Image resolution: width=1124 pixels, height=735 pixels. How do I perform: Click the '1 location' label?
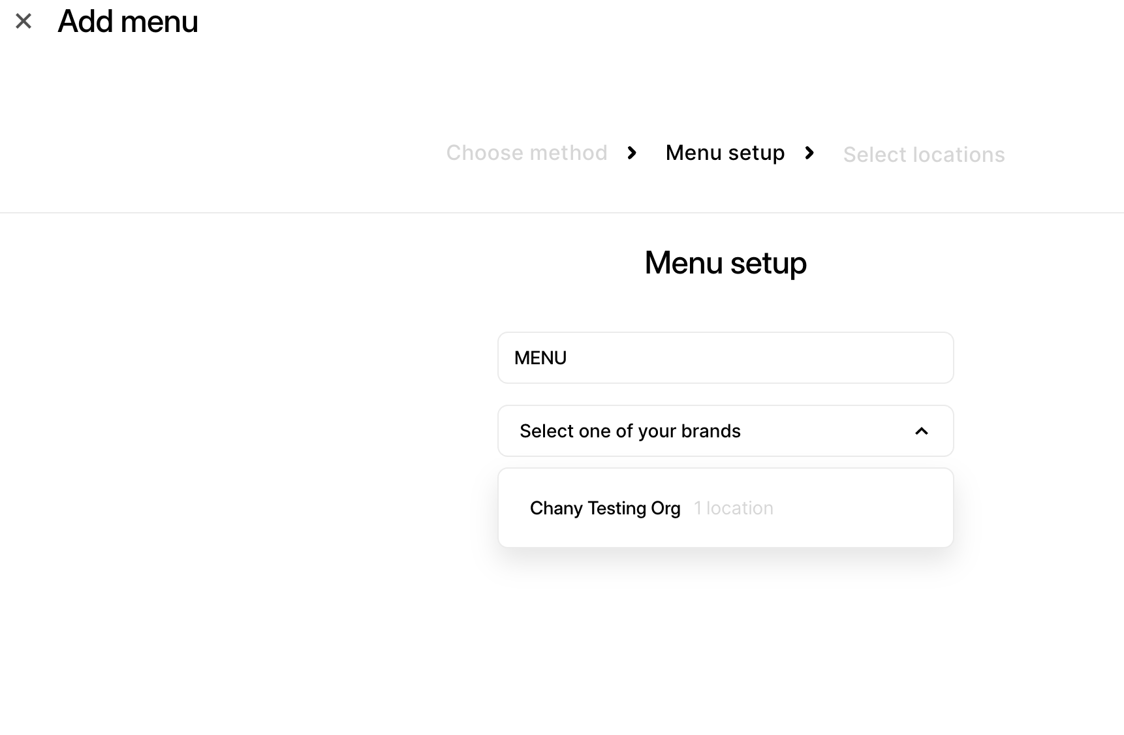tap(734, 508)
